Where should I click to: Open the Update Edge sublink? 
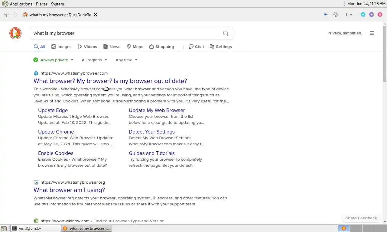pyautogui.click(x=53, y=110)
